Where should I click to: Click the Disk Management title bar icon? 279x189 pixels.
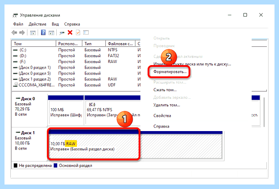[x=15, y=15]
